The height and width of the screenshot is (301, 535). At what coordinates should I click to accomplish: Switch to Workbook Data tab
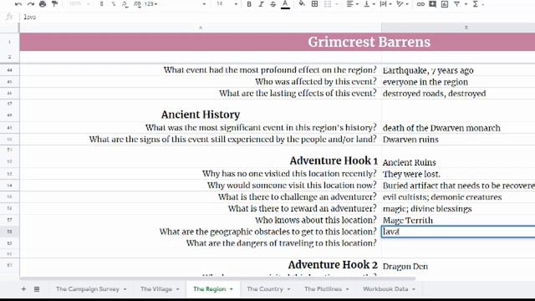[385, 289]
